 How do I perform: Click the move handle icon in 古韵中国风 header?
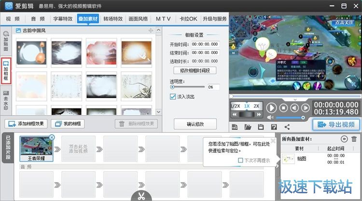151,30
